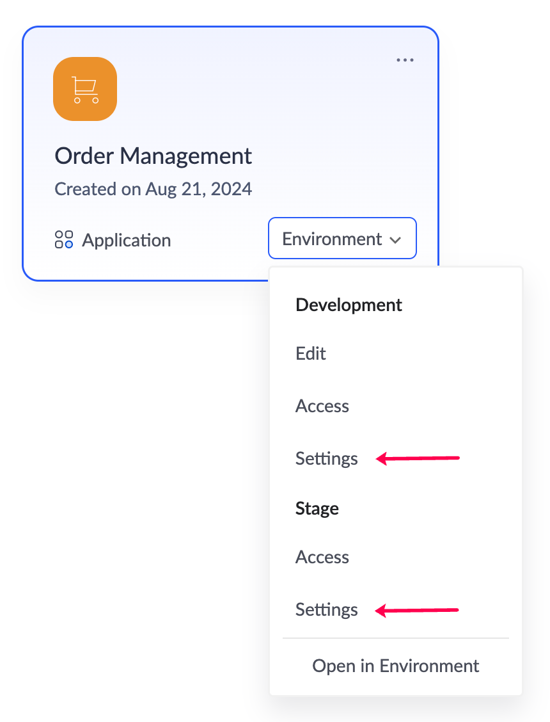Select Edit under the Development section
The height and width of the screenshot is (722, 550).
point(311,353)
